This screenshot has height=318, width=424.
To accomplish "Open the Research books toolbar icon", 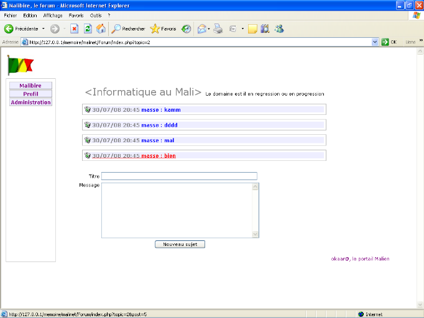I will point(265,29).
